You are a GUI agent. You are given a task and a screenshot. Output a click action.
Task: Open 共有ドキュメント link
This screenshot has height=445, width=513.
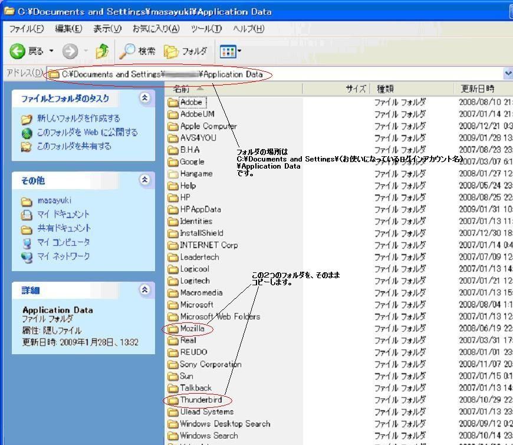pyautogui.click(x=64, y=228)
